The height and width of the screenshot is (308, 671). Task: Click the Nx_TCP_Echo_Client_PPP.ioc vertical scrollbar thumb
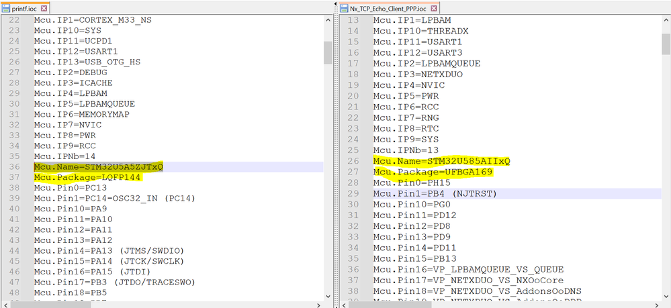pos(666,44)
